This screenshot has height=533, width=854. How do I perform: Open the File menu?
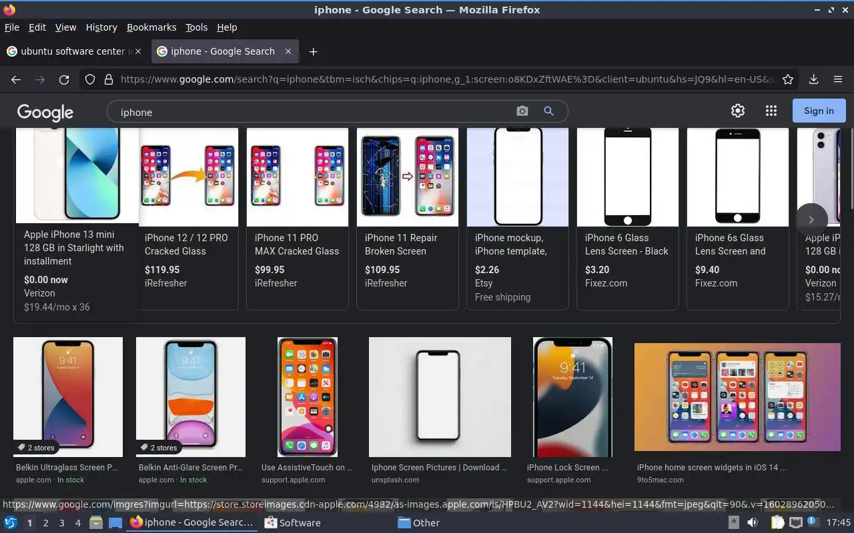tap(11, 27)
